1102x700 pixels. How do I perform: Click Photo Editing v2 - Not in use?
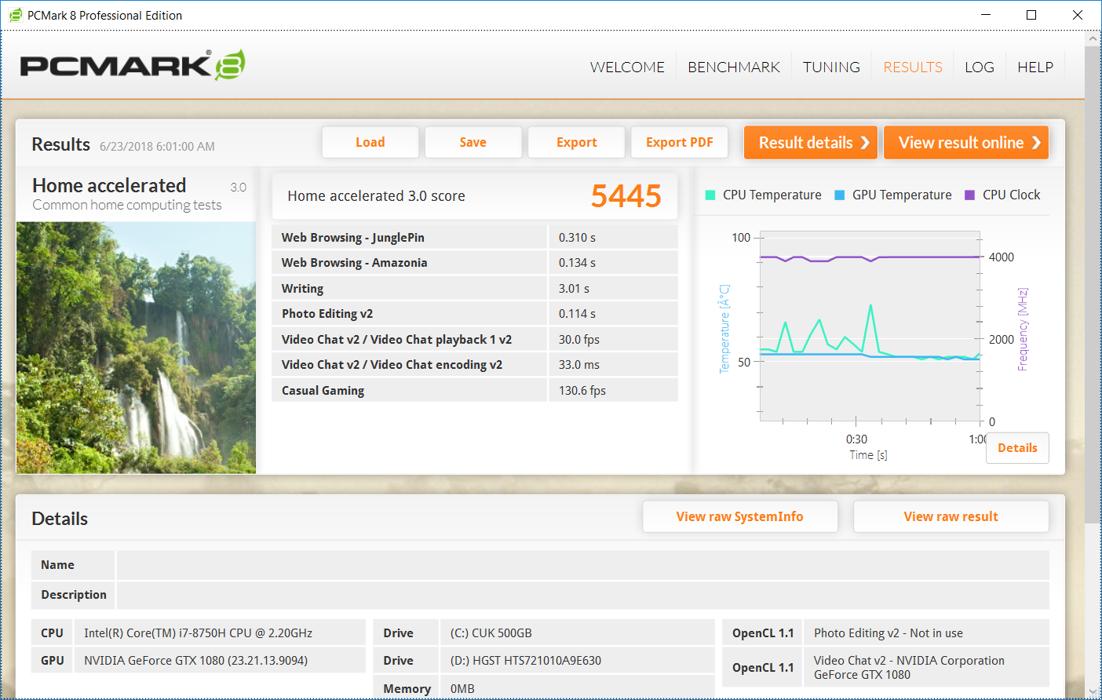(889, 633)
